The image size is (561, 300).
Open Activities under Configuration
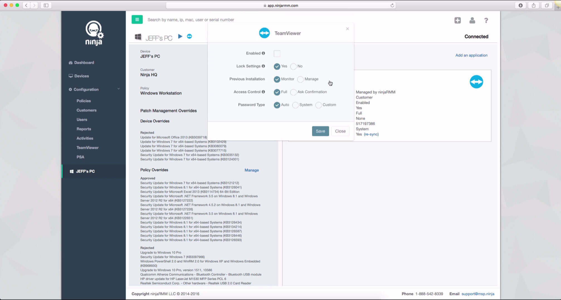click(x=85, y=138)
